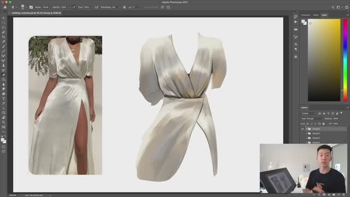Expand the second group in Layers panel
This screenshot has width=350, height=197.
pyautogui.click(x=307, y=134)
